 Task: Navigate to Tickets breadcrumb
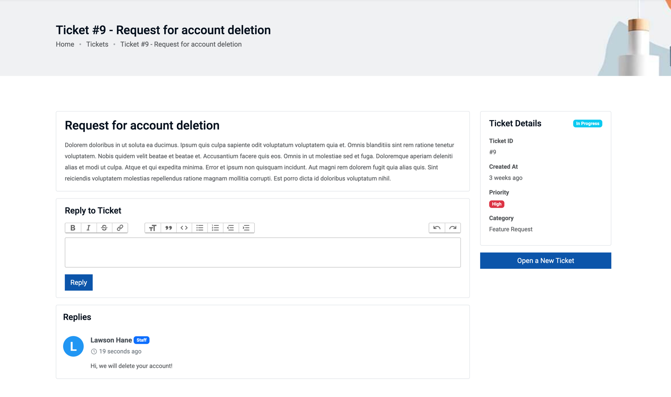[x=97, y=44]
